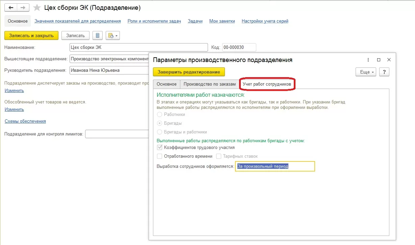Select the Учет работ сотрудников tab

267,84
